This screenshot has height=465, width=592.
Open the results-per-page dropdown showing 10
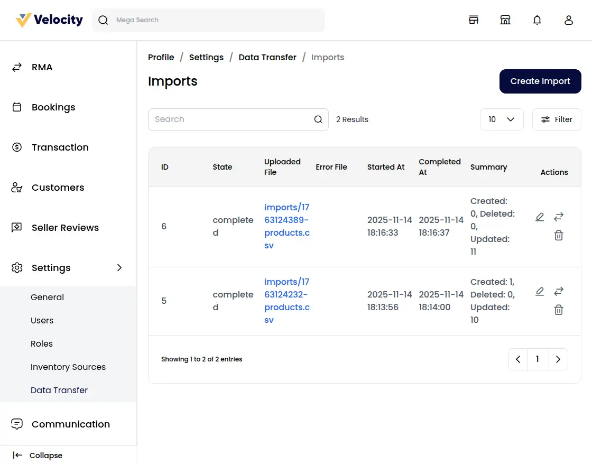[x=501, y=119]
